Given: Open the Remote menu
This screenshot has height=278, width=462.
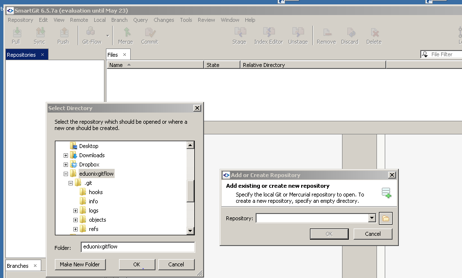Looking at the screenshot, I should [79, 20].
